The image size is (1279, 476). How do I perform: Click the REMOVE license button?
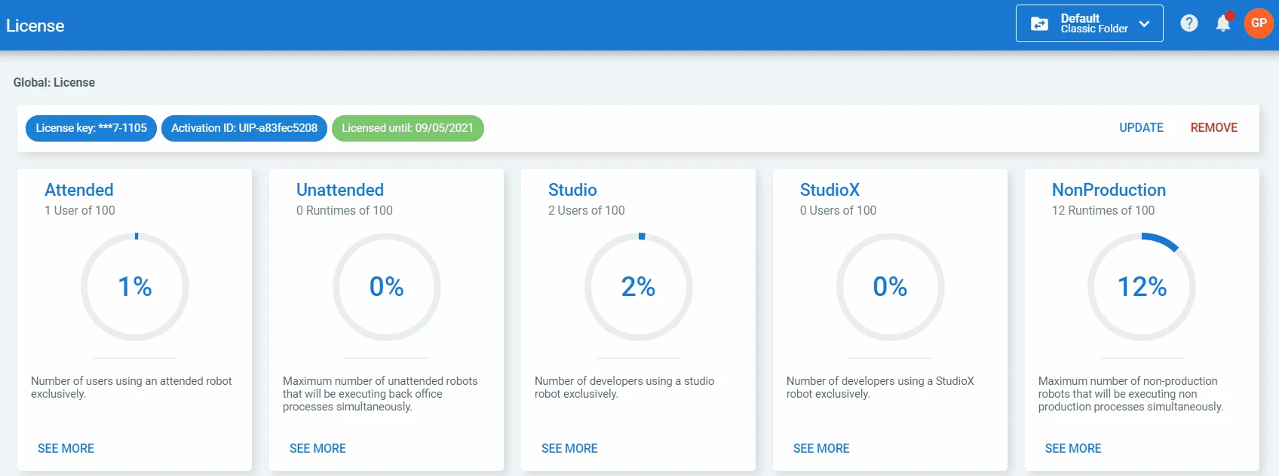[x=1213, y=128]
